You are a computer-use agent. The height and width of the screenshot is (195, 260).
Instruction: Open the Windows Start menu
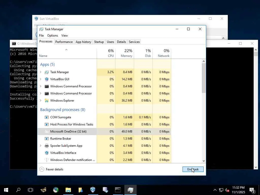6,190
